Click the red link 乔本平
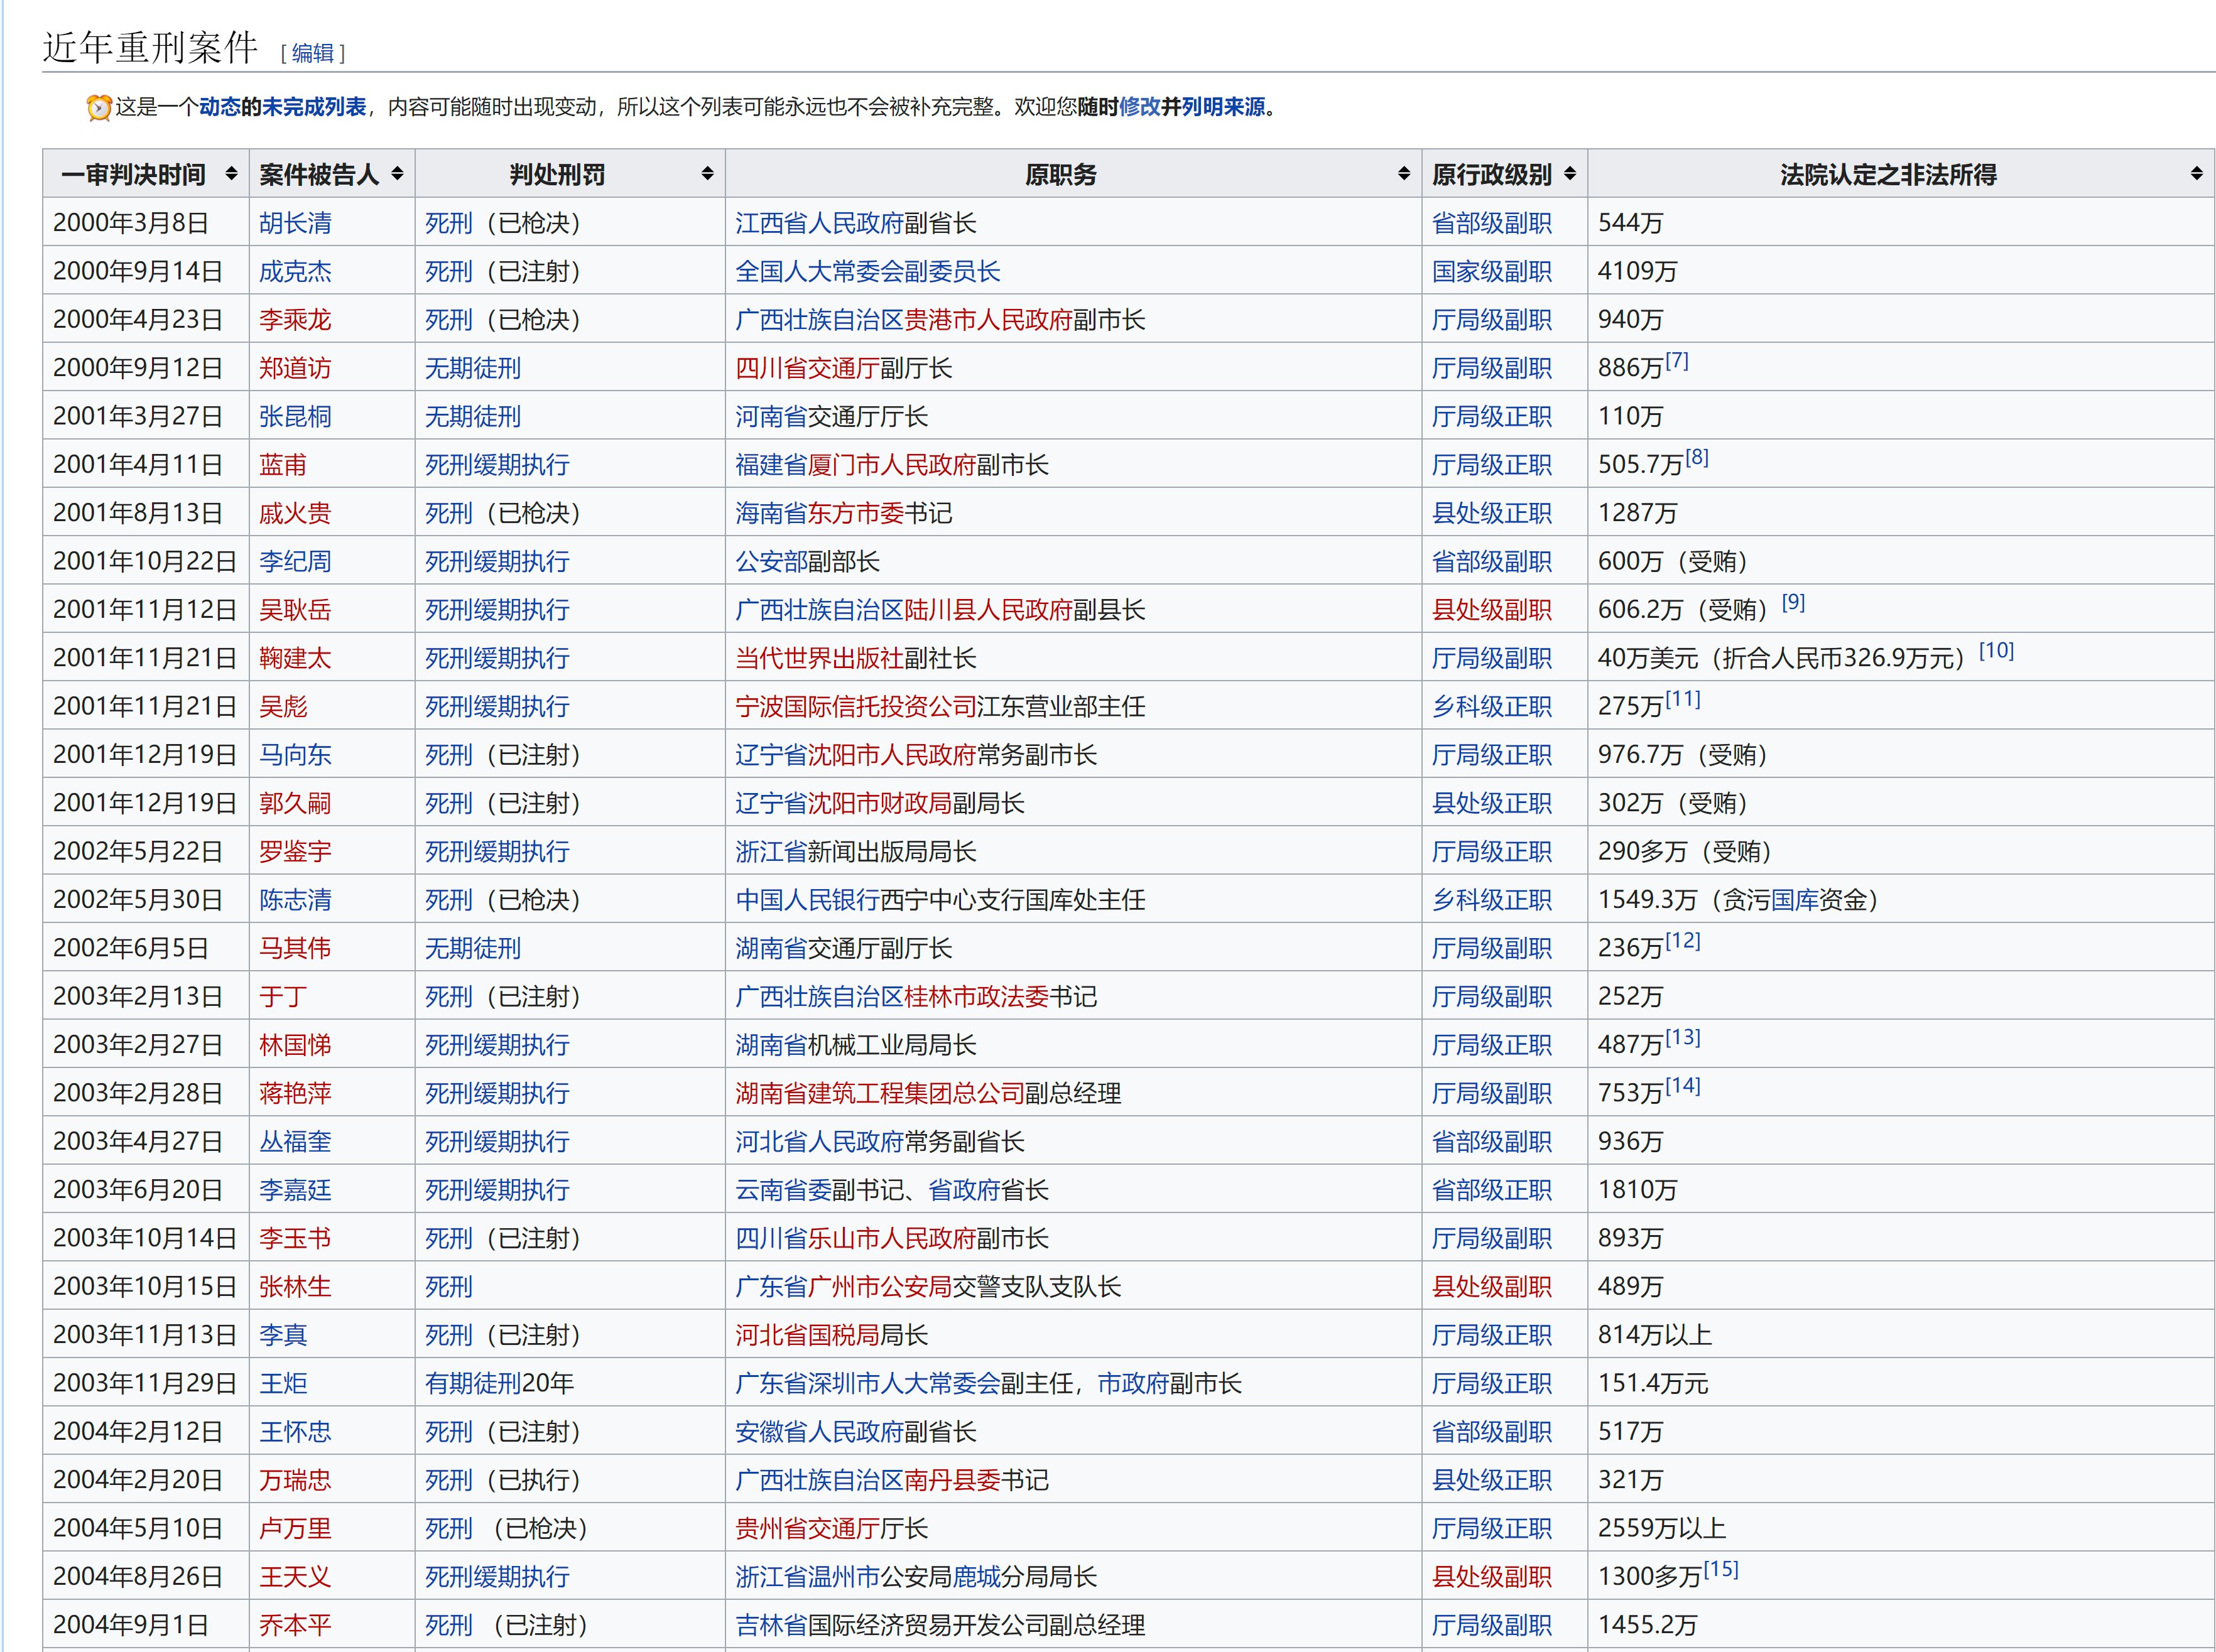 295,1625
